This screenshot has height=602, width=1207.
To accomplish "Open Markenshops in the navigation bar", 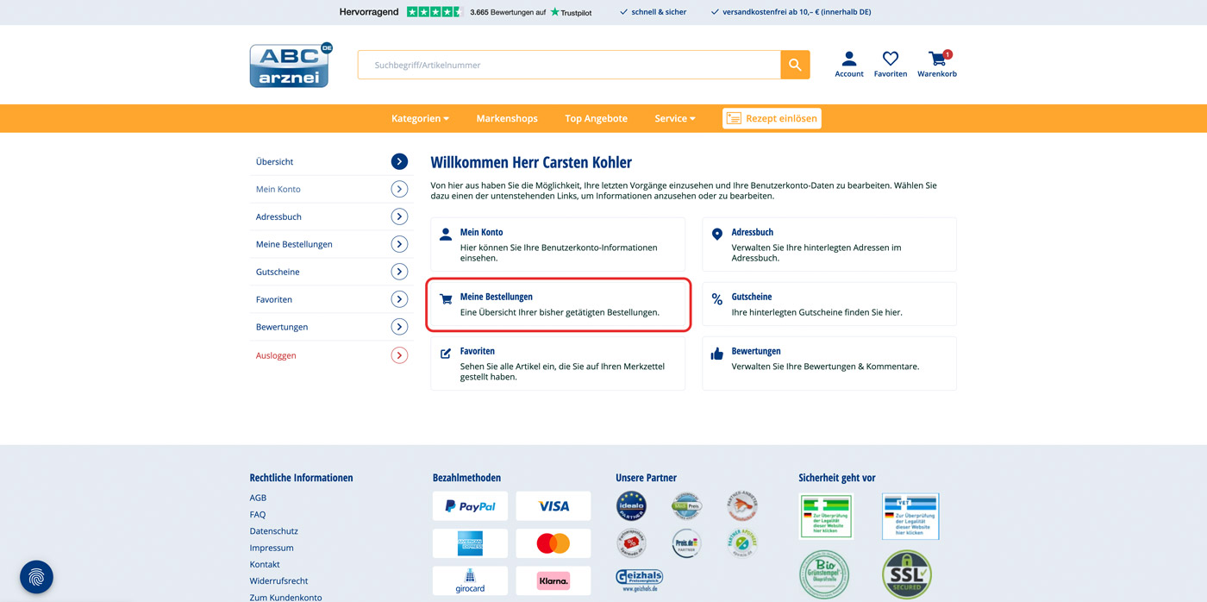I will [507, 118].
